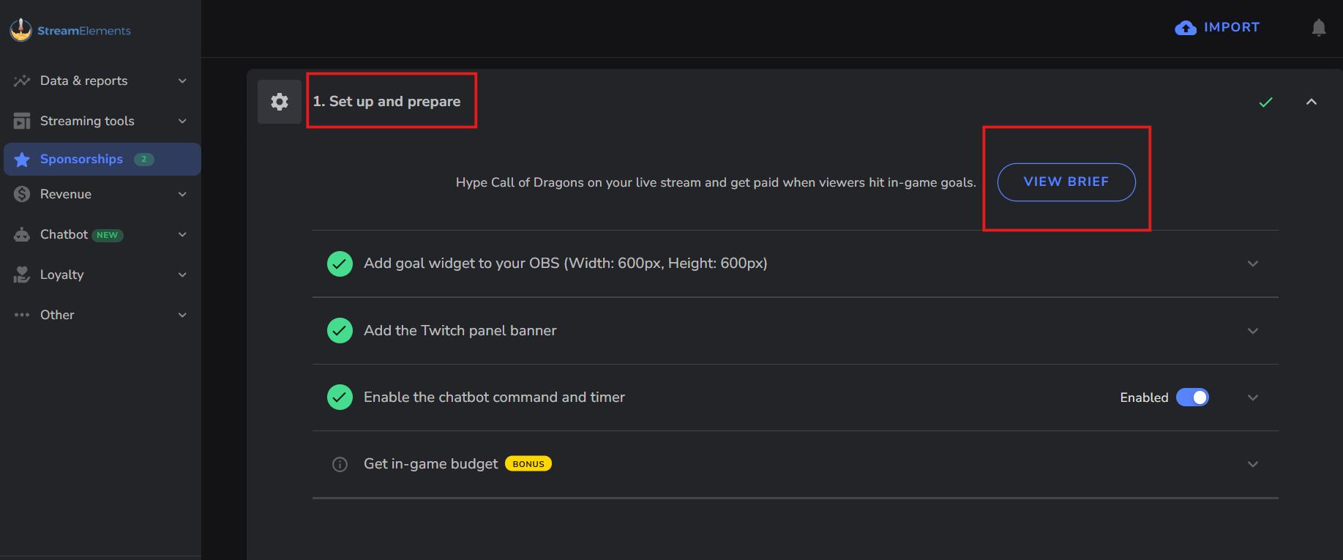Click the gear settings icon beside step 1
Viewport: 1343px width, 560px height.
point(280,102)
